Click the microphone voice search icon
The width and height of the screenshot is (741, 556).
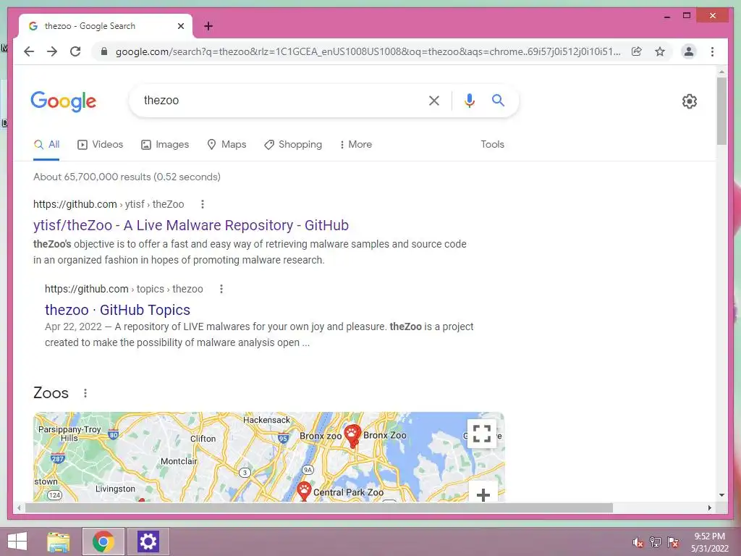pyautogui.click(x=469, y=101)
